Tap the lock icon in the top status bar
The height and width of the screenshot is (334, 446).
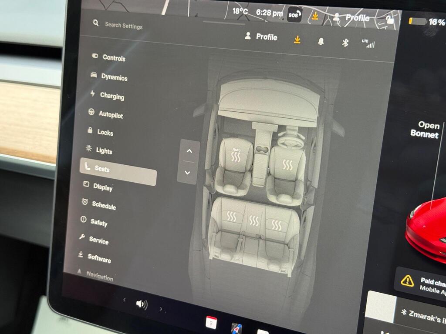(390, 20)
